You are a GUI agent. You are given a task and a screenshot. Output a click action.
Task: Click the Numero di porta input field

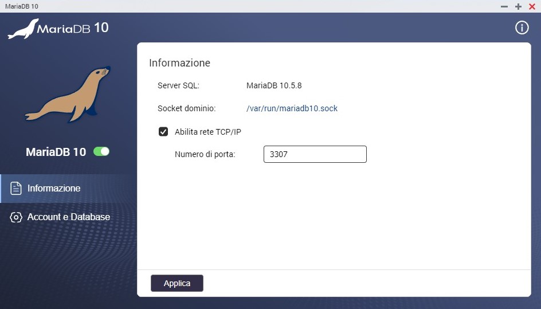pyautogui.click(x=315, y=154)
